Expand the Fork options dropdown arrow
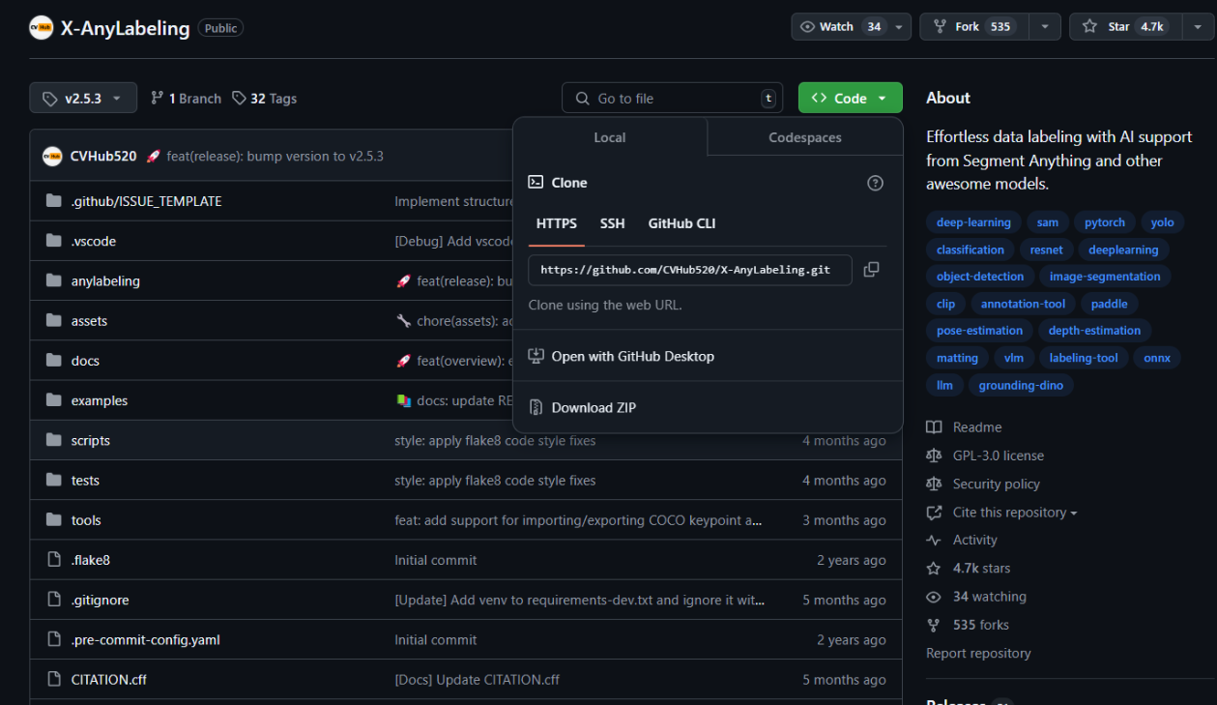 tap(1044, 27)
